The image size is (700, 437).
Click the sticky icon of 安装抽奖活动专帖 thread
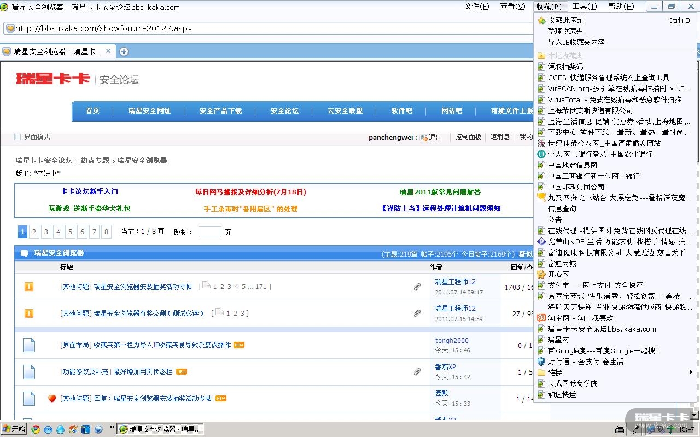29,286
